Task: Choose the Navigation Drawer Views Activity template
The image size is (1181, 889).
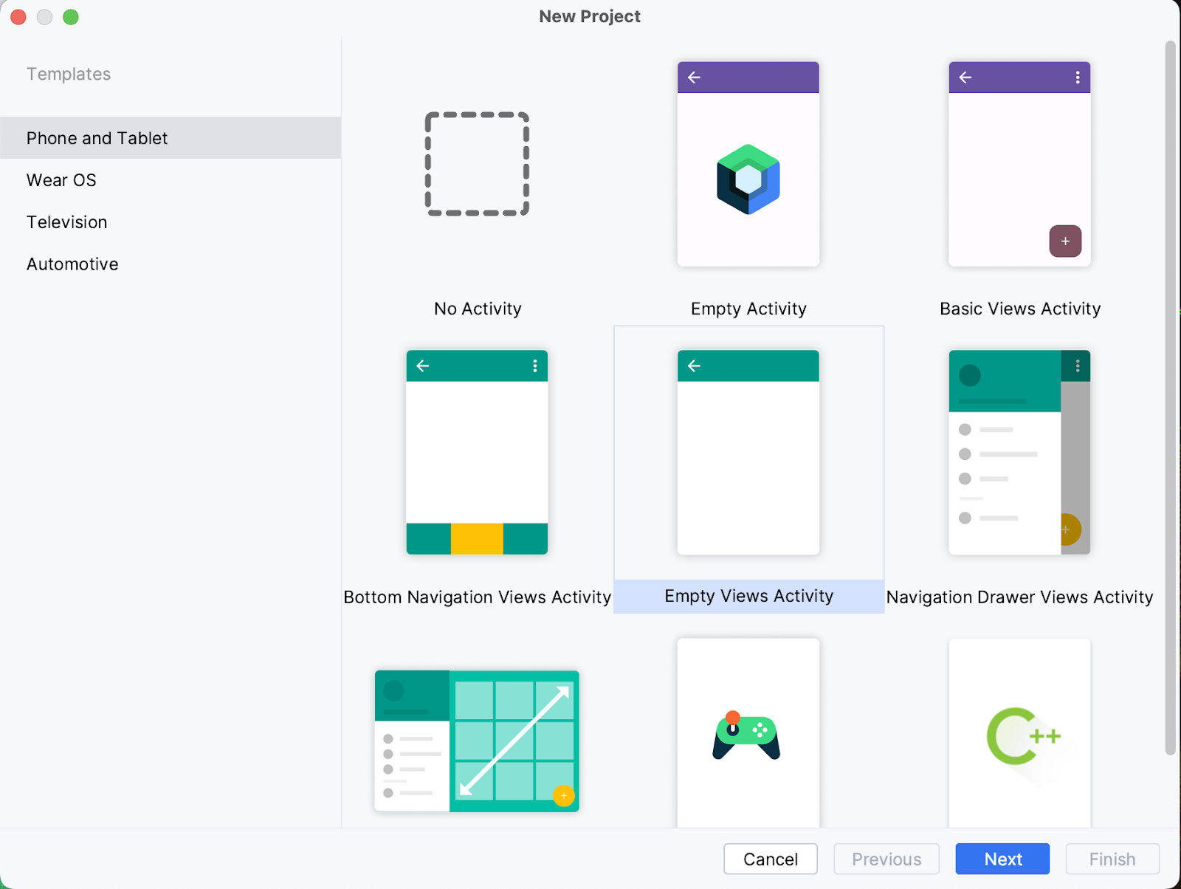Action: click(1019, 452)
